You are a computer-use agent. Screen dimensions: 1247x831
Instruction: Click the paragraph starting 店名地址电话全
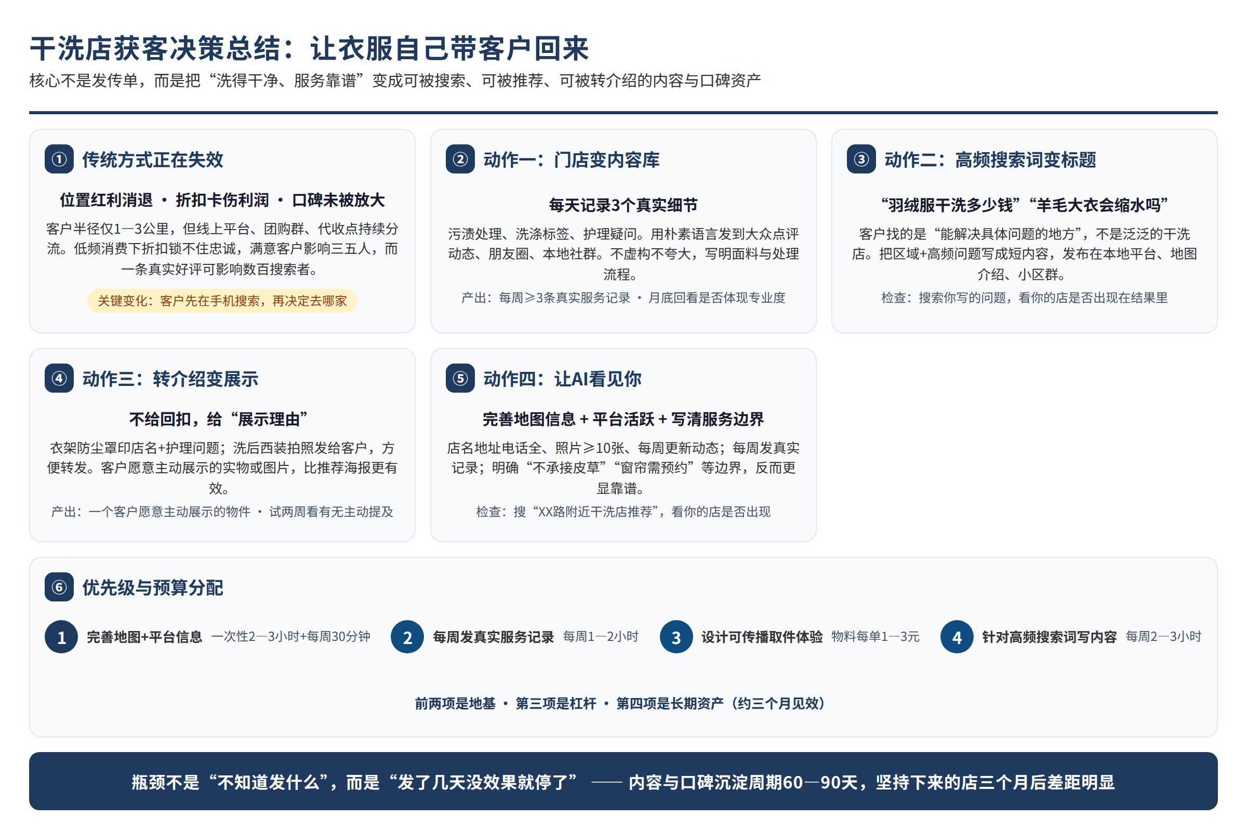(623, 468)
